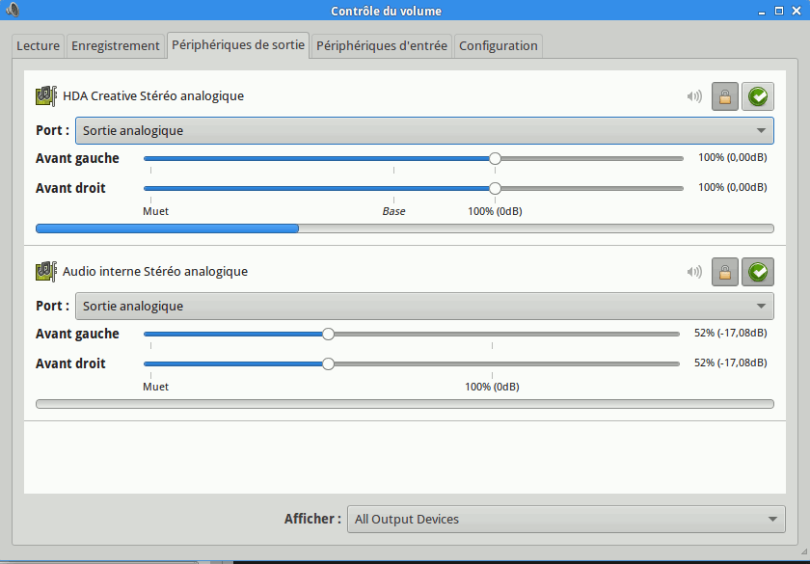Click the 100% (0dB) label under HDA Creative

495,211
